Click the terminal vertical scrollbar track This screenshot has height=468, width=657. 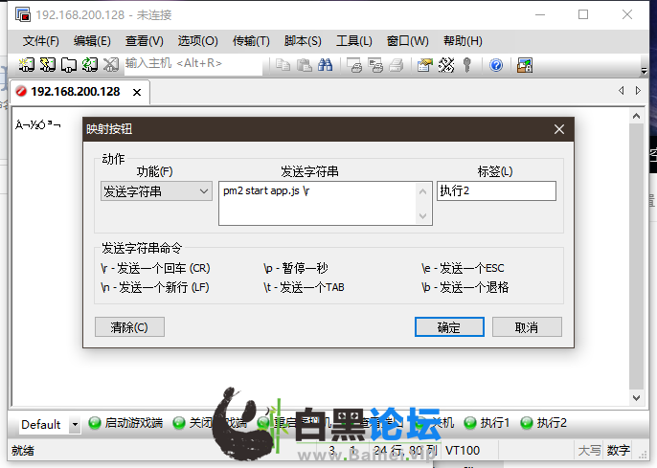[x=636, y=257]
